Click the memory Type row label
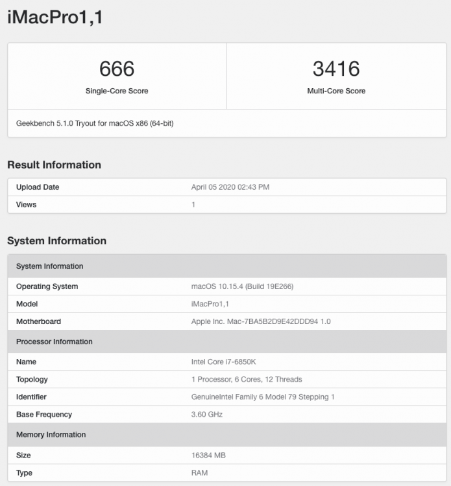This screenshot has width=451, height=486. [x=24, y=473]
